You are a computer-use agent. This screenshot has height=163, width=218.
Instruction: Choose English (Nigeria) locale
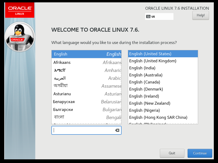[163, 110]
